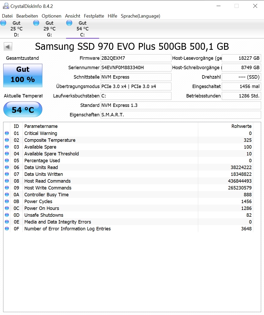Click status orb for Available Spare row
The image size is (264, 315).
(x=7, y=147)
